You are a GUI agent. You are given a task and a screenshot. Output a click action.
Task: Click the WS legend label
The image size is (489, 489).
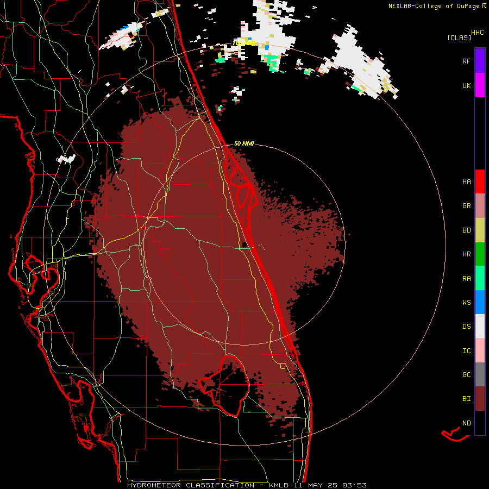click(x=466, y=302)
